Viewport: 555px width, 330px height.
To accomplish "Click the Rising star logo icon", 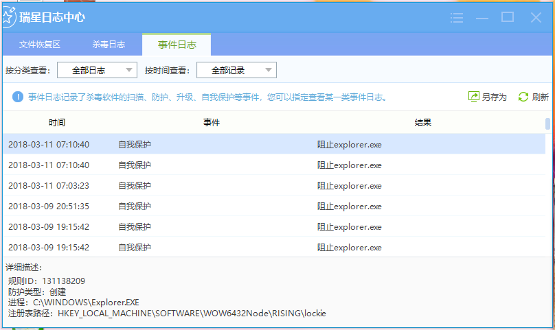I will (9, 17).
